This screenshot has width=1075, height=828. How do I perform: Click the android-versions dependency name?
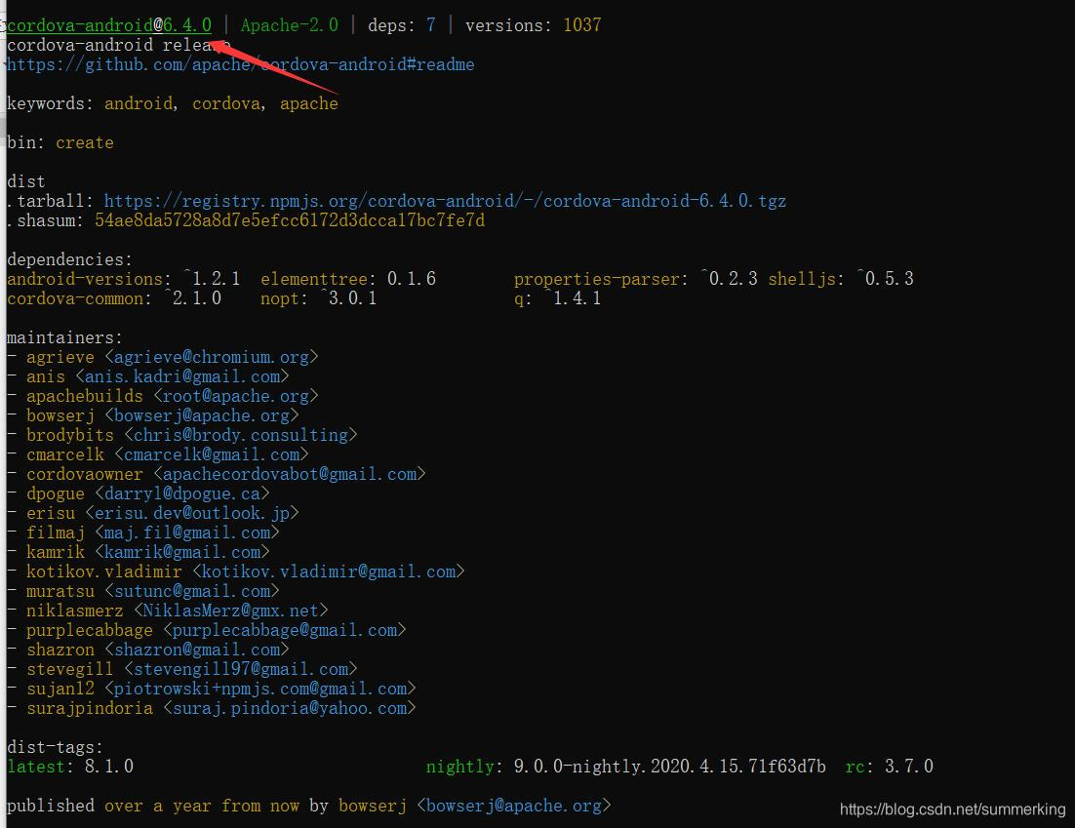point(85,279)
